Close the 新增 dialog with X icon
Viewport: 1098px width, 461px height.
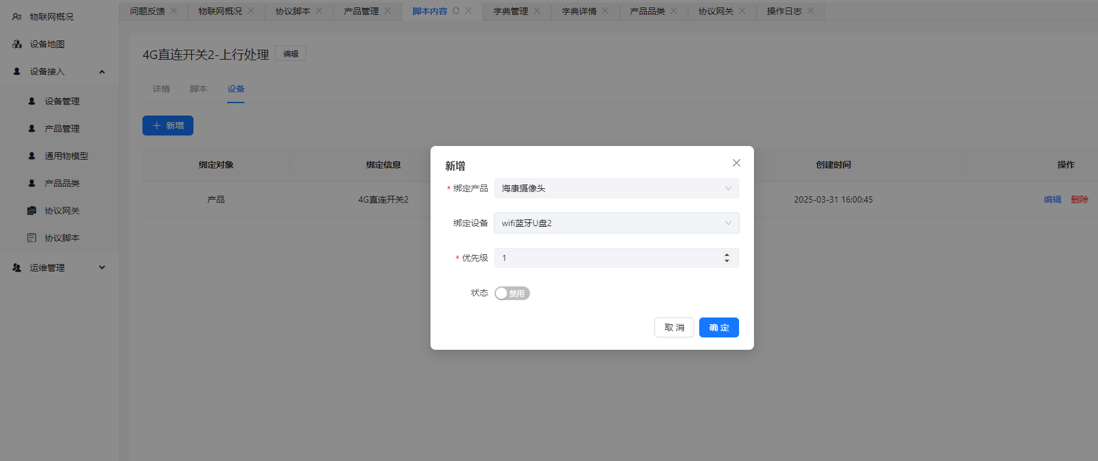tap(736, 163)
